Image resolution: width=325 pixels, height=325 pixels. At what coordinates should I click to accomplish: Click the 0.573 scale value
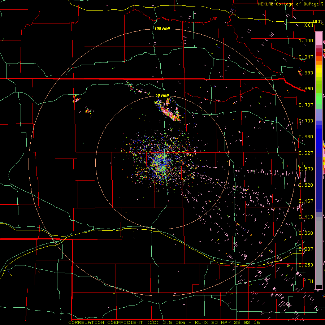(306, 169)
